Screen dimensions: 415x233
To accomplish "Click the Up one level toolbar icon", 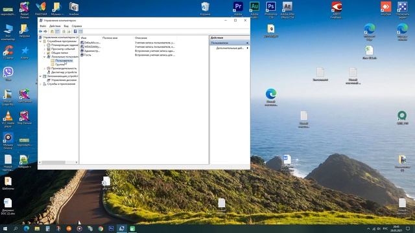I will click(52, 32).
